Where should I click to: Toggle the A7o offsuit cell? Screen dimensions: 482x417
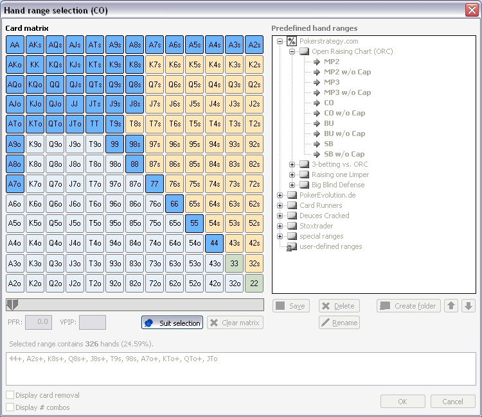(15, 183)
